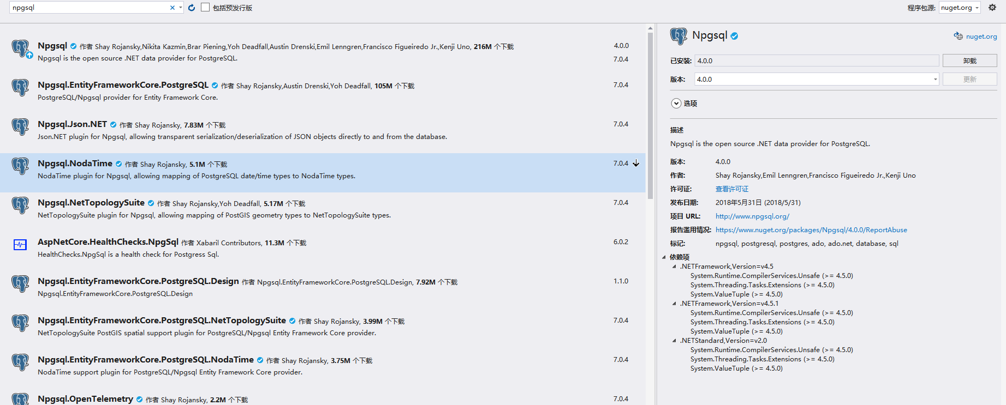Image resolution: width=1006 pixels, height=405 pixels.
Task: Click the package list scrollbar thumb
Action: point(650,116)
